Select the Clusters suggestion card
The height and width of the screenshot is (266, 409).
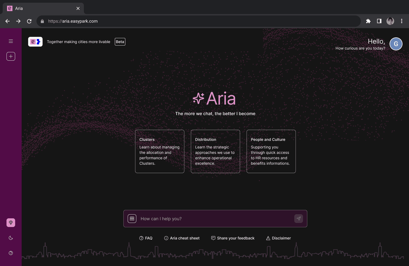(x=160, y=151)
